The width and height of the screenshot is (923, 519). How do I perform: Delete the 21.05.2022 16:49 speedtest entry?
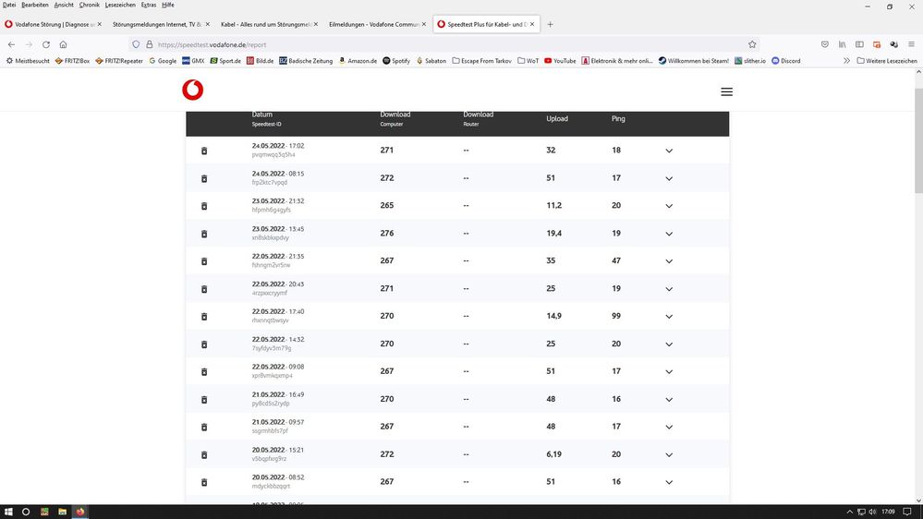click(x=204, y=400)
